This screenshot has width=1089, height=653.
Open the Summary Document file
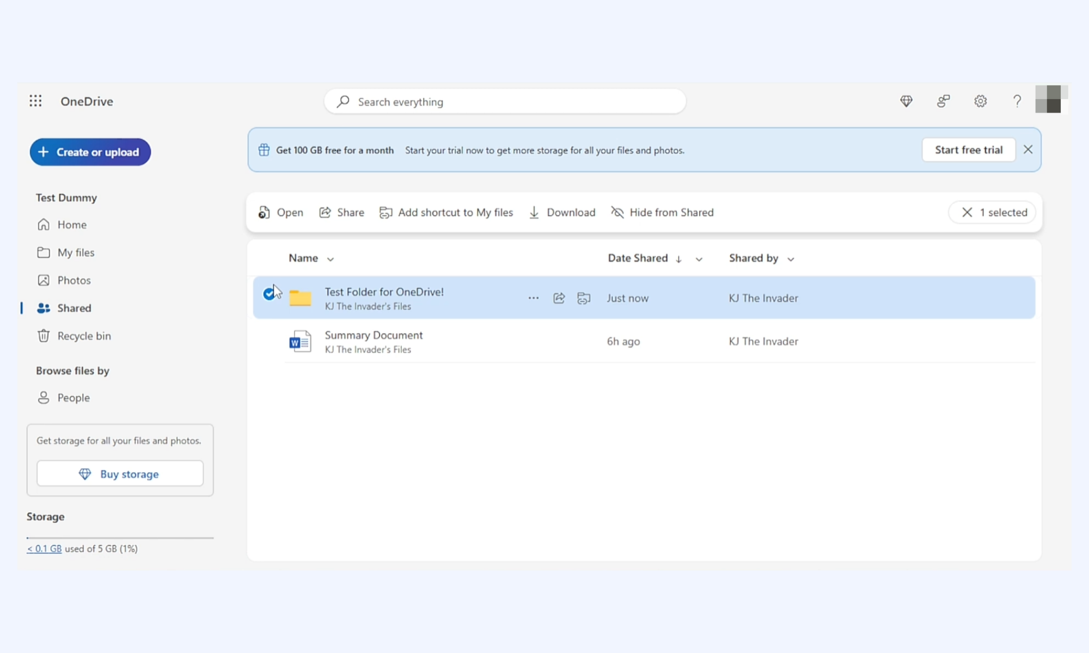pyautogui.click(x=374, y=335)
